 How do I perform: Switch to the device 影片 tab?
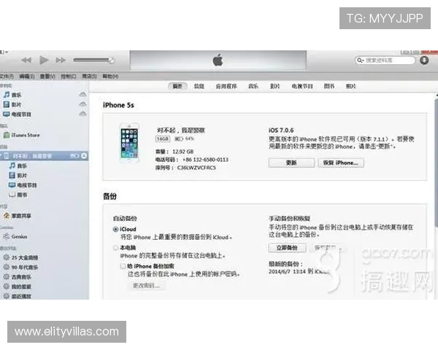pyautogui.click(x=274, y=86)
